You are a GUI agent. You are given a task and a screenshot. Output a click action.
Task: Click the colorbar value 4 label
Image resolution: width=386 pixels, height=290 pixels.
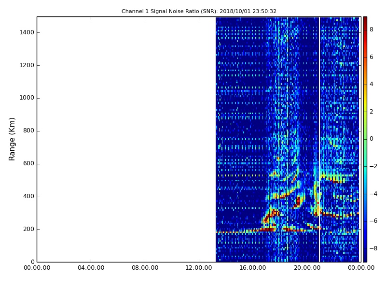372,84
